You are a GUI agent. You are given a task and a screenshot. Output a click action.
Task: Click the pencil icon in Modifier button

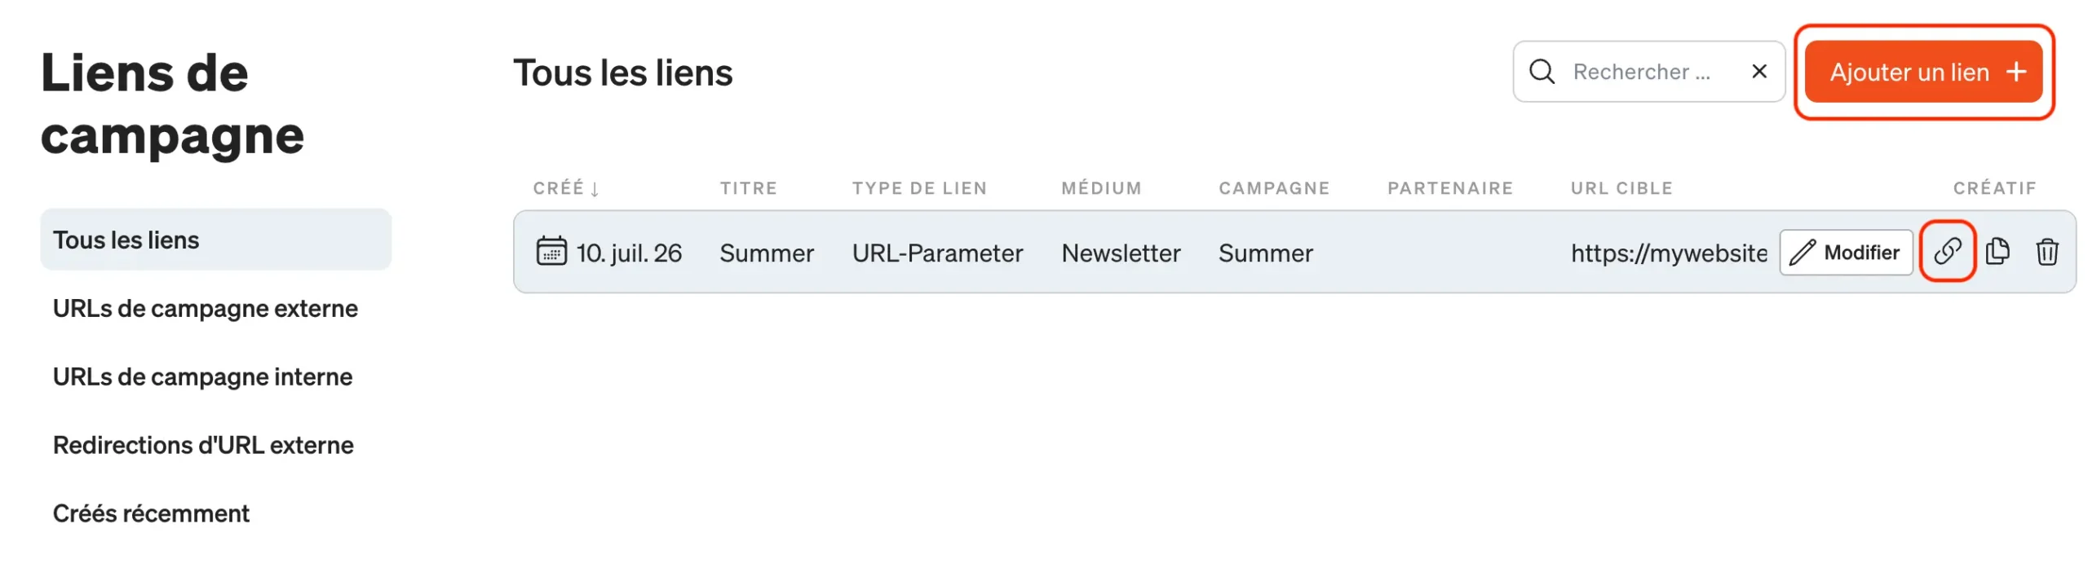click(1802, 253)
